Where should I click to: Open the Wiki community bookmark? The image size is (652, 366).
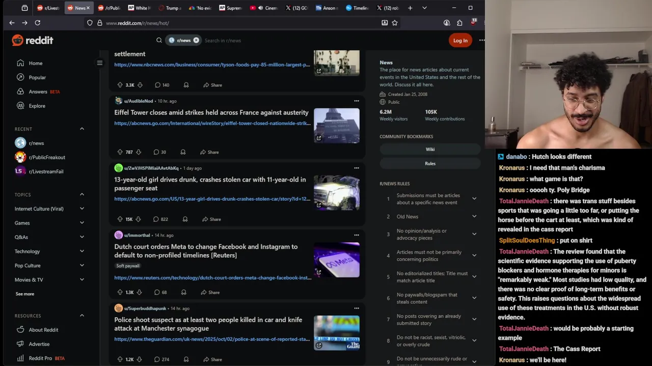pos(430,149)
